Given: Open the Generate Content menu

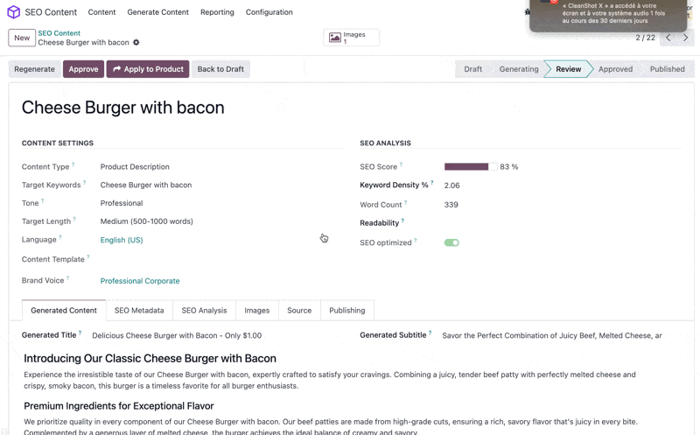Looking at the screenshot, I should click(157, 12).
